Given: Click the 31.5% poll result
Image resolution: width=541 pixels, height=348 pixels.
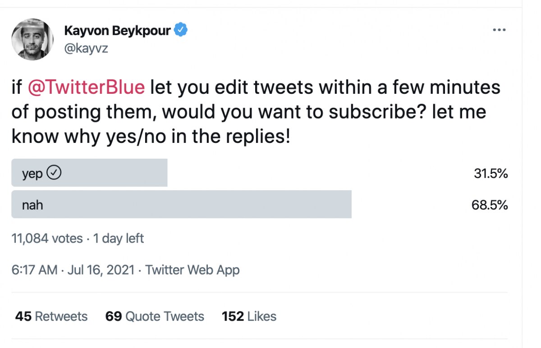Looking at the screenshot, I should (491, 174).
